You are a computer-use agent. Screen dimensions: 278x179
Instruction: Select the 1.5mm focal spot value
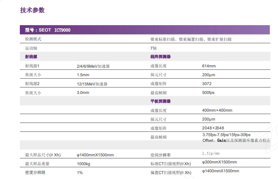pyautogui.click(x=83, y=75)
